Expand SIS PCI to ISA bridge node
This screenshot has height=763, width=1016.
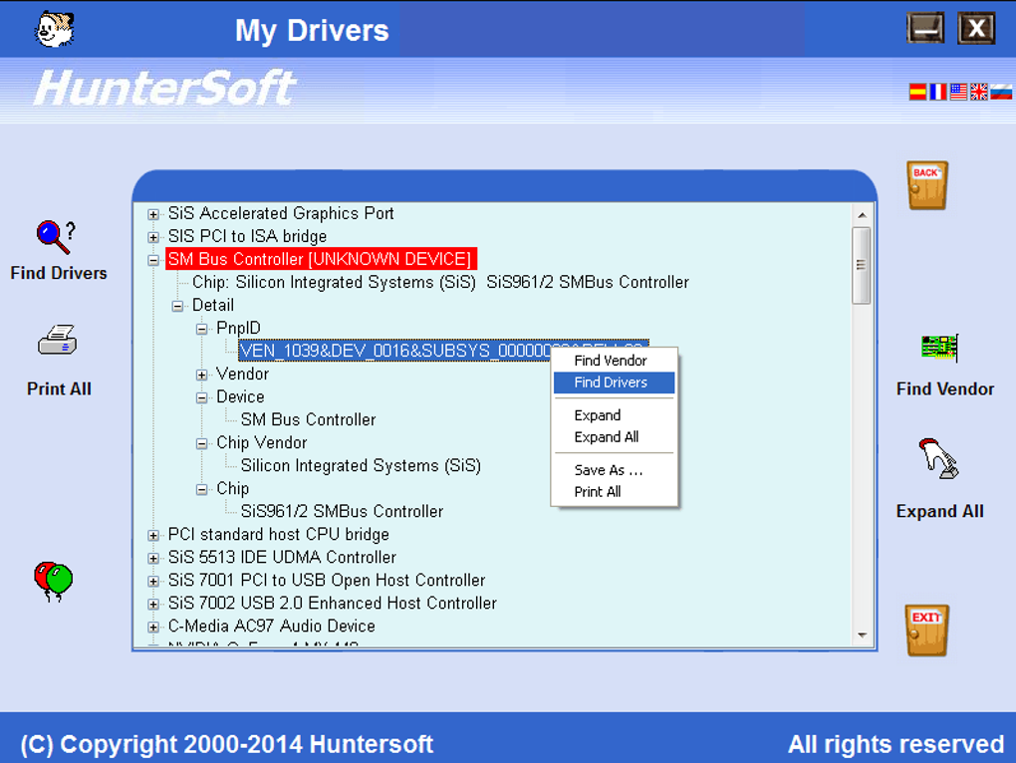click(x=153, y=237)
